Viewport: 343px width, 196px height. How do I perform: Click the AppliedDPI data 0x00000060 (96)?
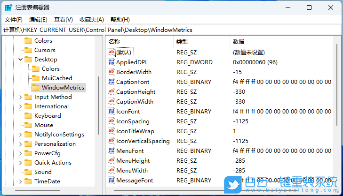[255, 62]
